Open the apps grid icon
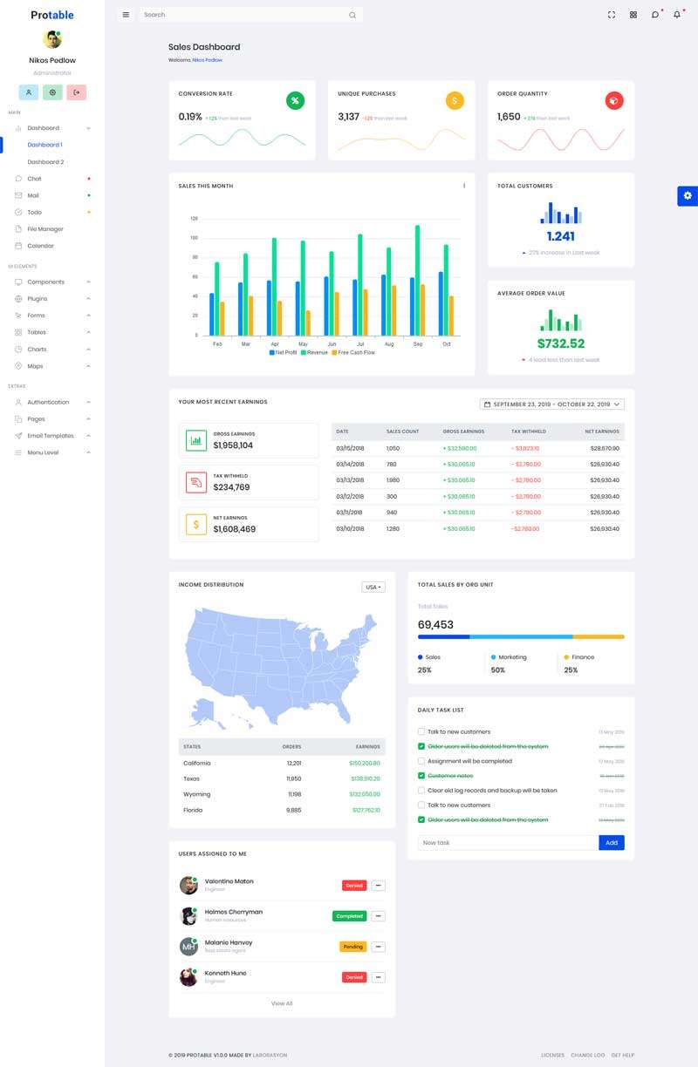698x1067 pixels. (633, 15)
